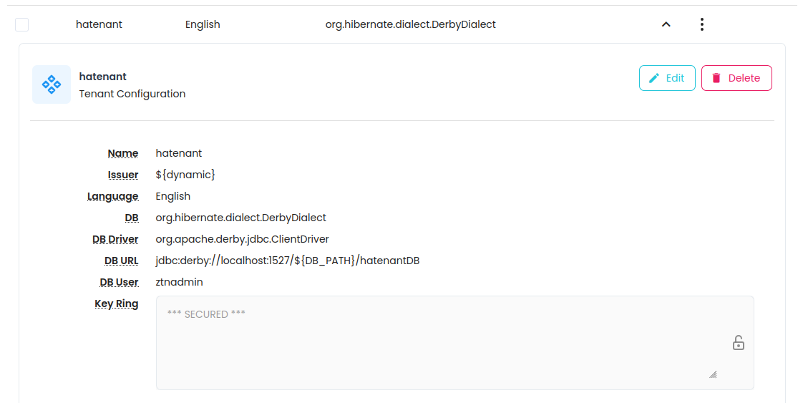Click the Issuer field label
The height and width of the screenshot is (403, 803).
pyautogui.click(x=122, y=175)
